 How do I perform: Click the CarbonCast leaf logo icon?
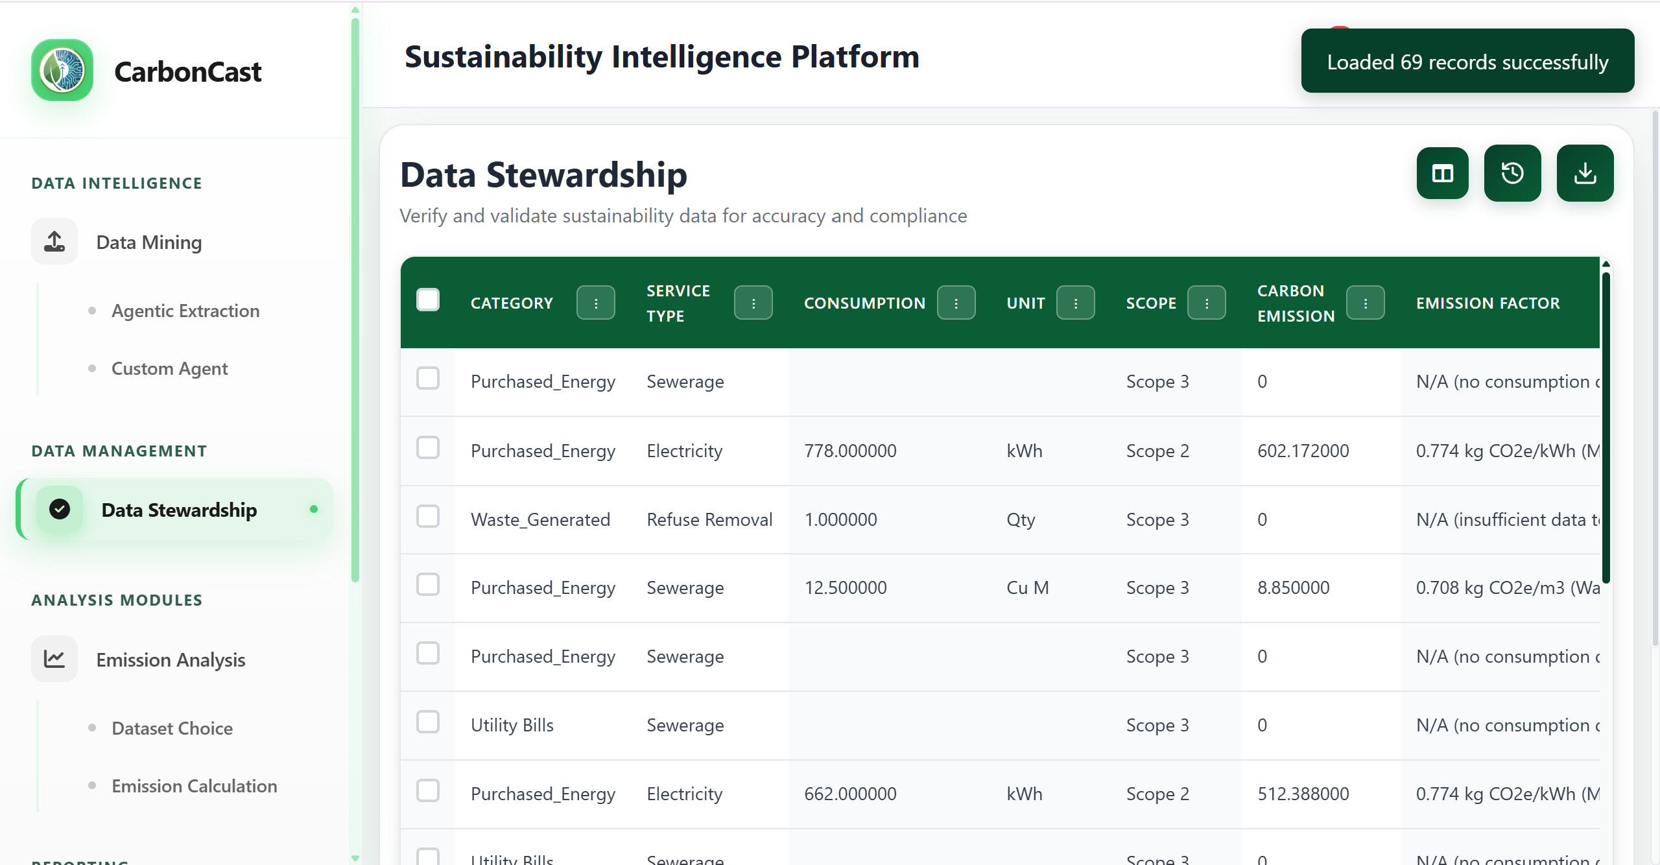tap(62, 70)
